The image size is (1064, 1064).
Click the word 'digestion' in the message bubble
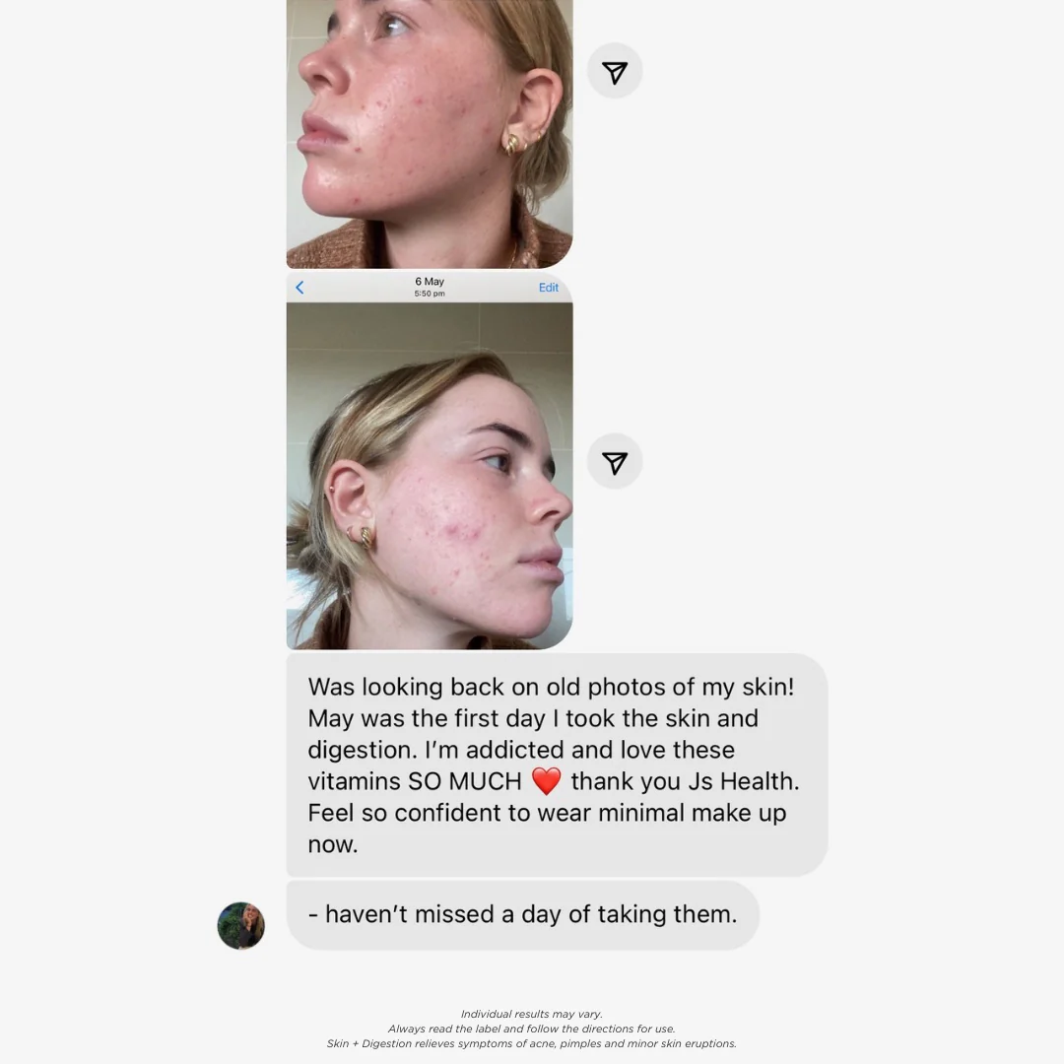pyautogui.click(x=362, y=751)
